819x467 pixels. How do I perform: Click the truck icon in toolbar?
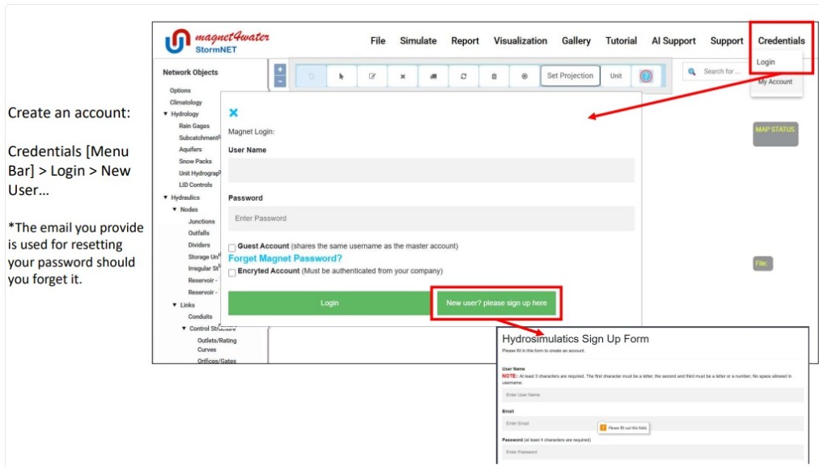pos(433,76)
